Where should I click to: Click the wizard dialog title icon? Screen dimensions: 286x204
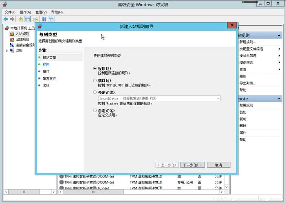coord(40,27)
